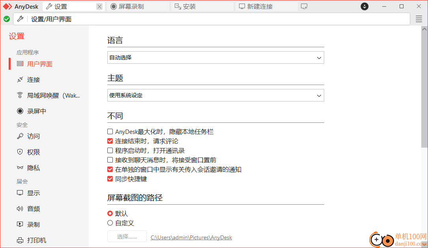Viewport: 428px width, 248px height.
Task: Minimize the AnyDesk window
Action: pyautogui.click(x=384, y=6)
